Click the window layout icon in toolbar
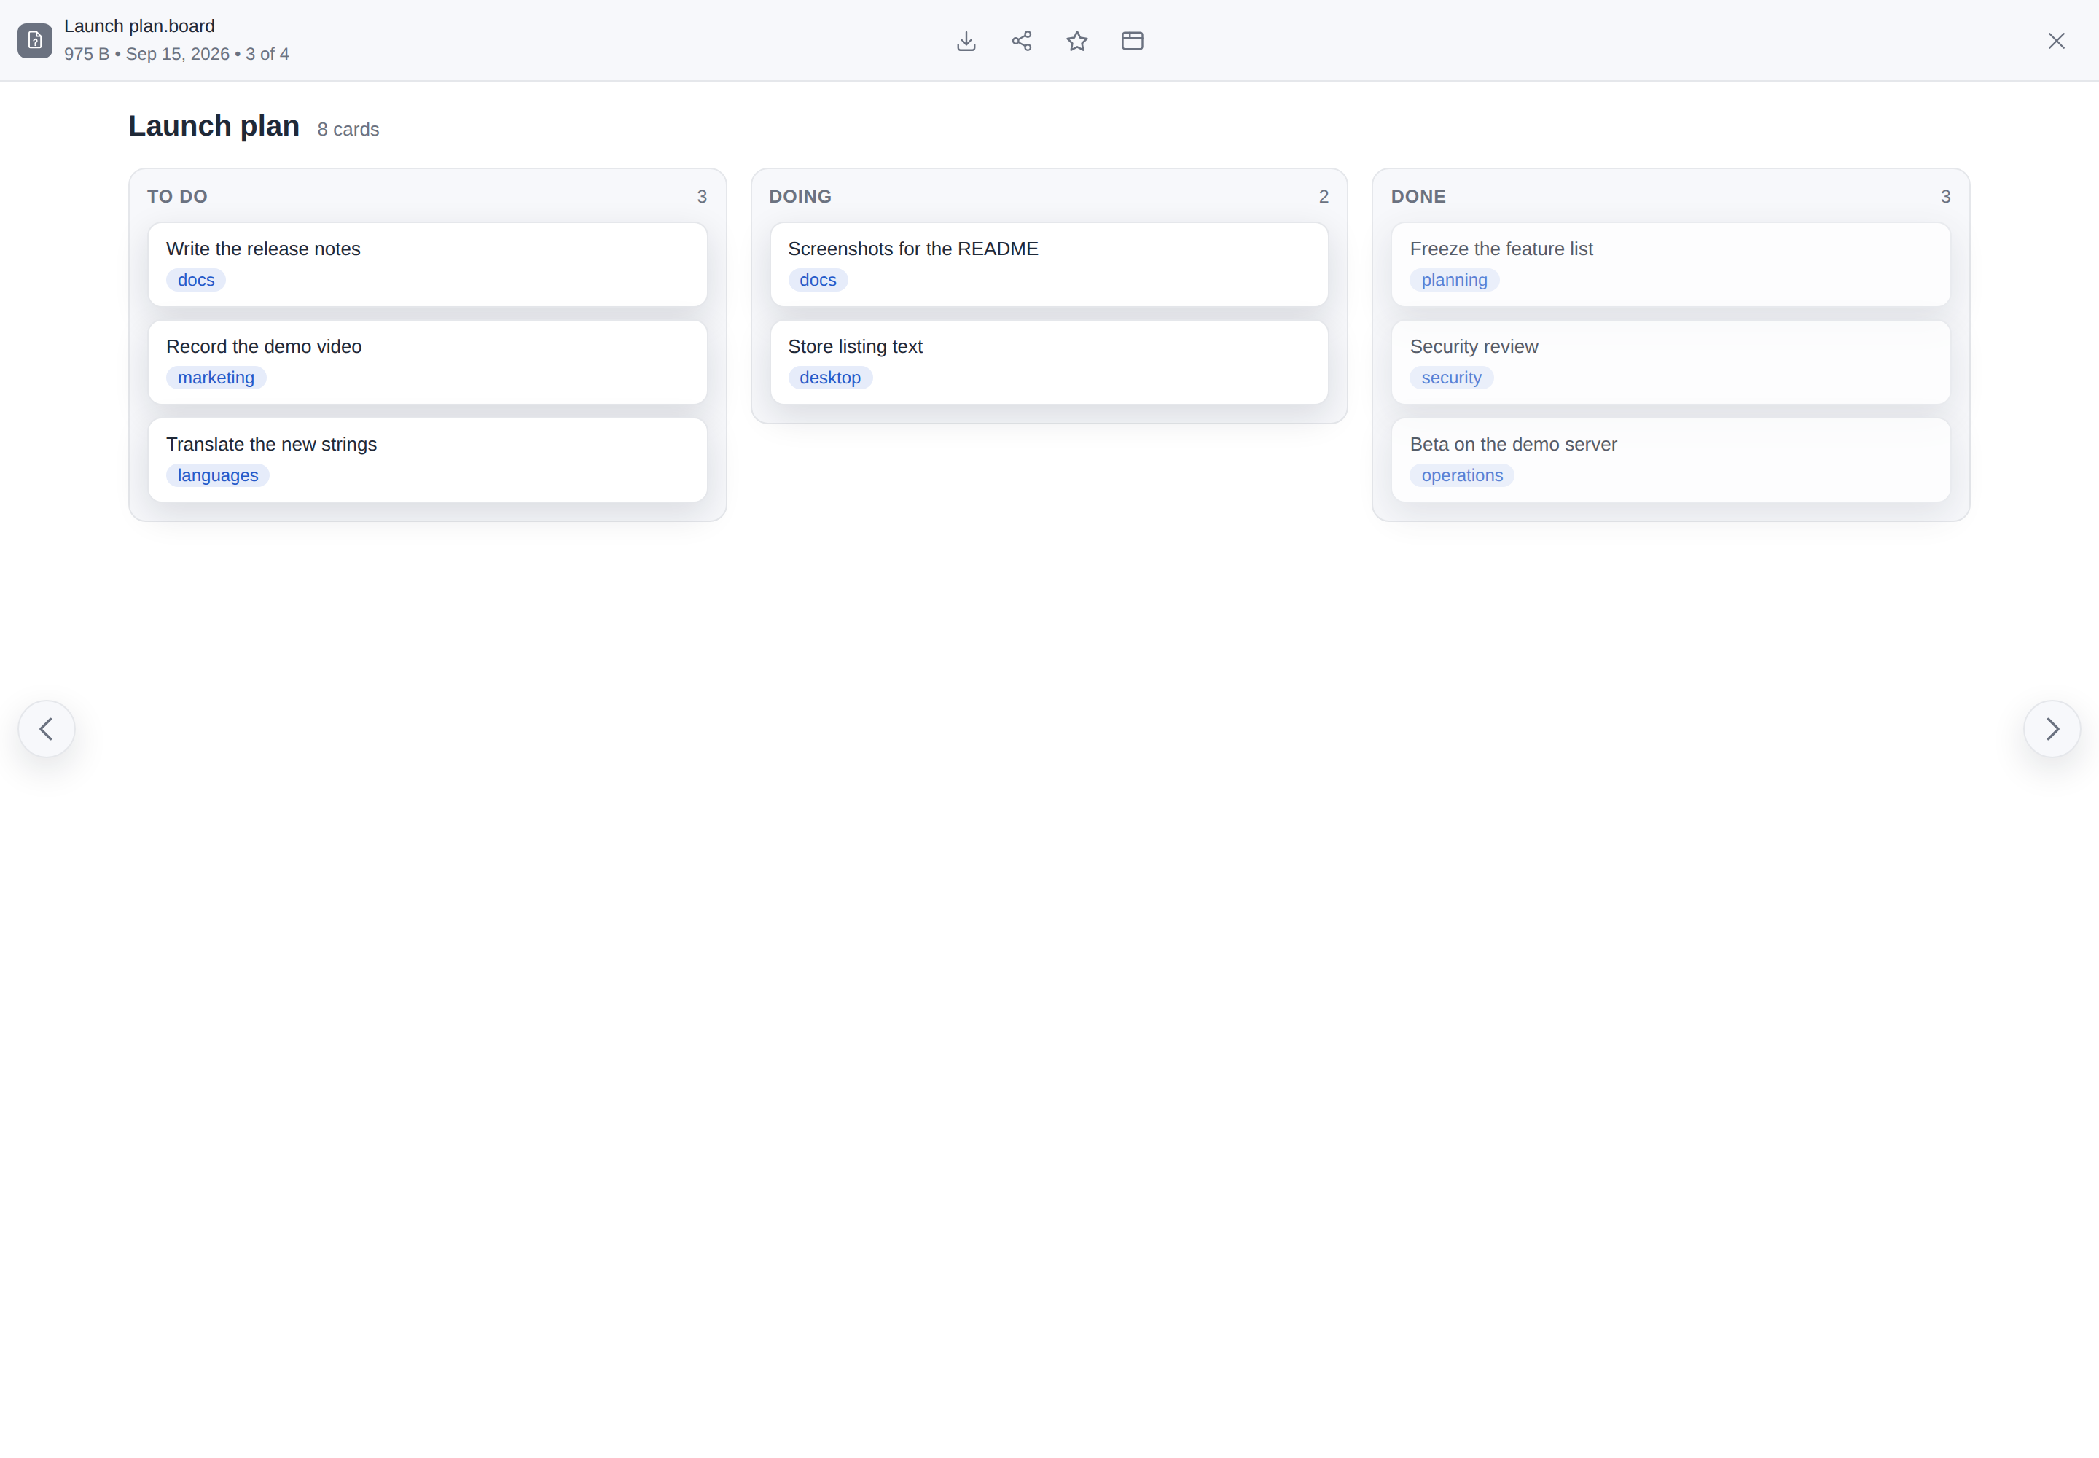The width and height of the screenshot is (2099, 1458). [1132, 41]
